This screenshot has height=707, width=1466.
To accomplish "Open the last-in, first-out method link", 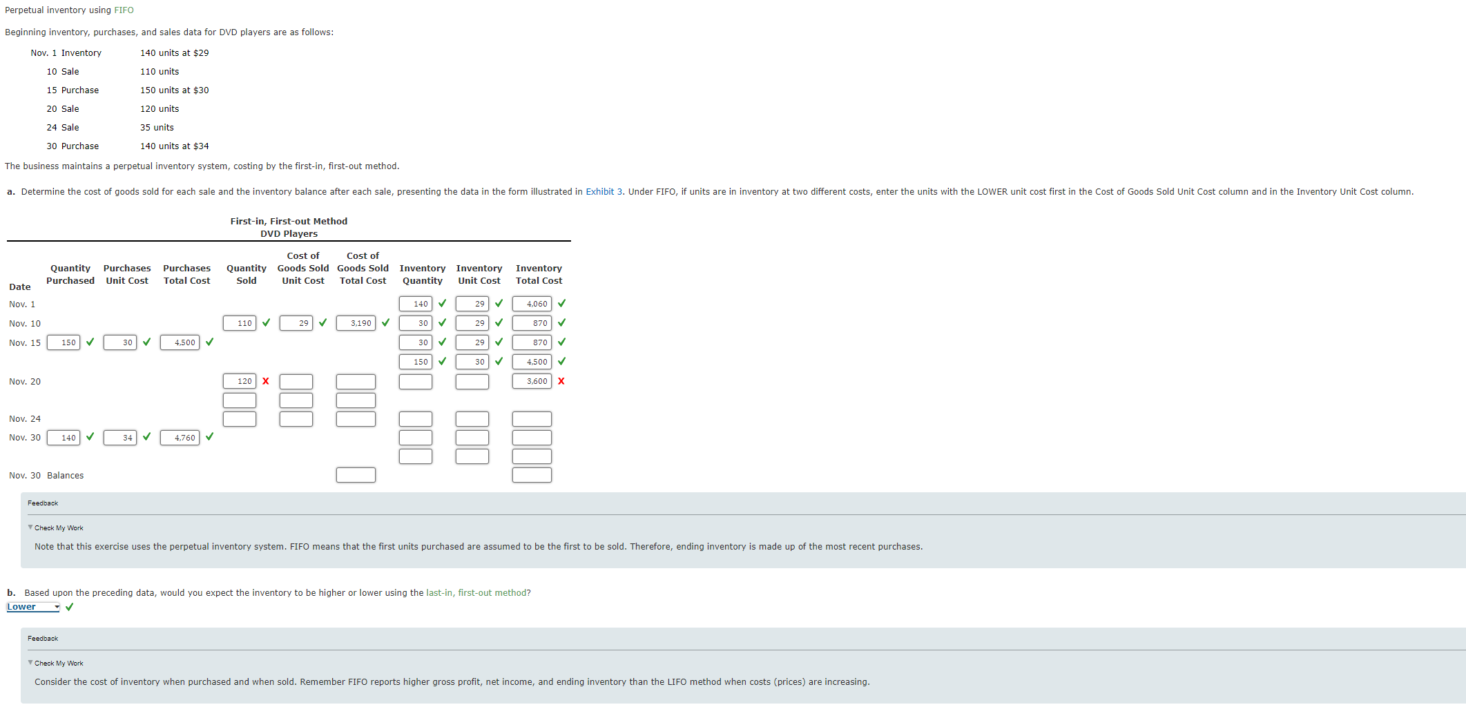I will (x=476, y=592).
